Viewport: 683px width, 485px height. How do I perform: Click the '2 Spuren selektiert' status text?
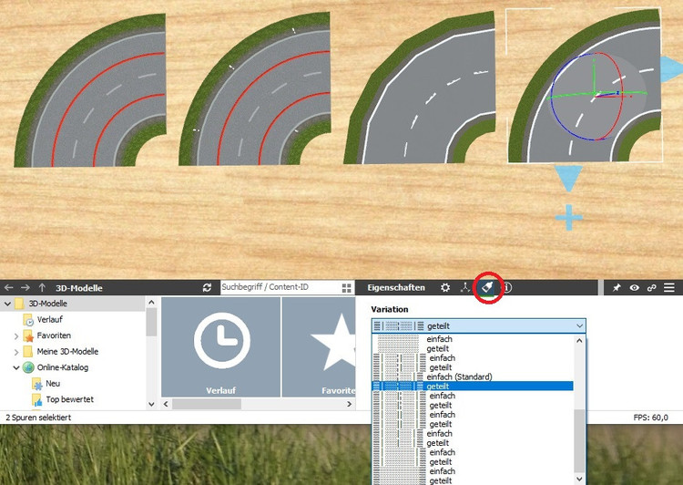38,418
